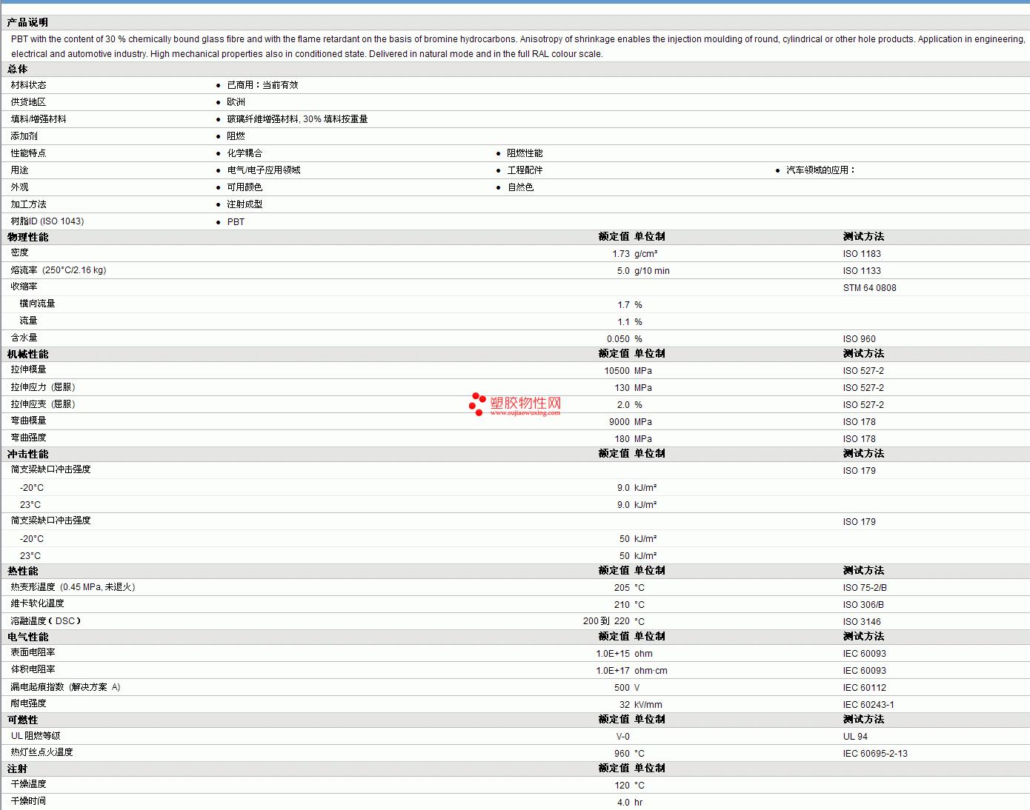1030x810 pixels.
Task: Click IEC 60112 test method
Action: [864, 688]
